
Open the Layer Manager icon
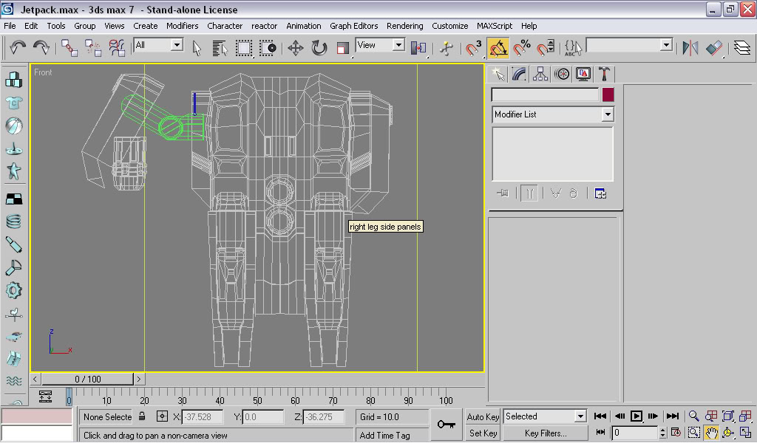(x=742, y=48)
